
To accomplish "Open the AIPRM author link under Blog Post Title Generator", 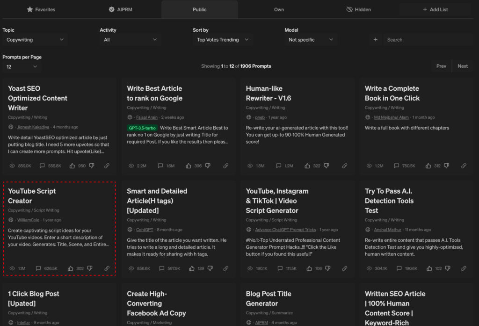I will pyautogui.click(x=261, y=323).
